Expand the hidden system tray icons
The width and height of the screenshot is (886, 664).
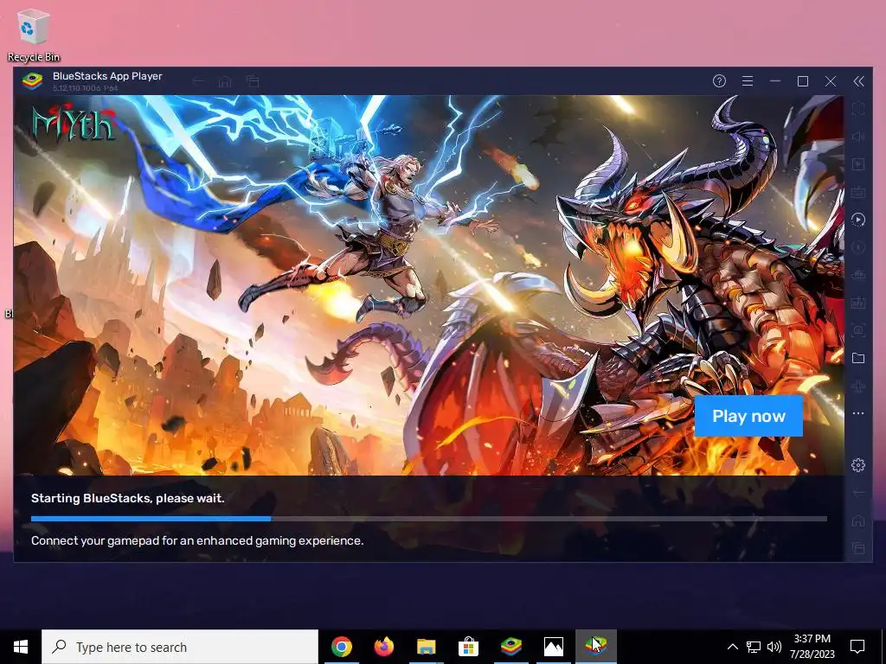[732, 647]
